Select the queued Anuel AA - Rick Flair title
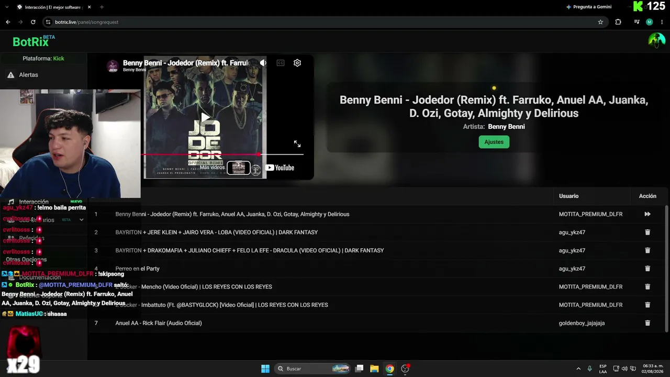This screenshot has height=377, width=670. tap(159, 323)
